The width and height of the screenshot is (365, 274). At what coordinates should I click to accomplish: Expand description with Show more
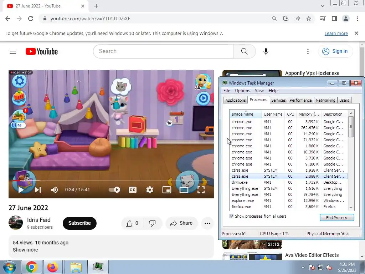[x=25, y=250]
